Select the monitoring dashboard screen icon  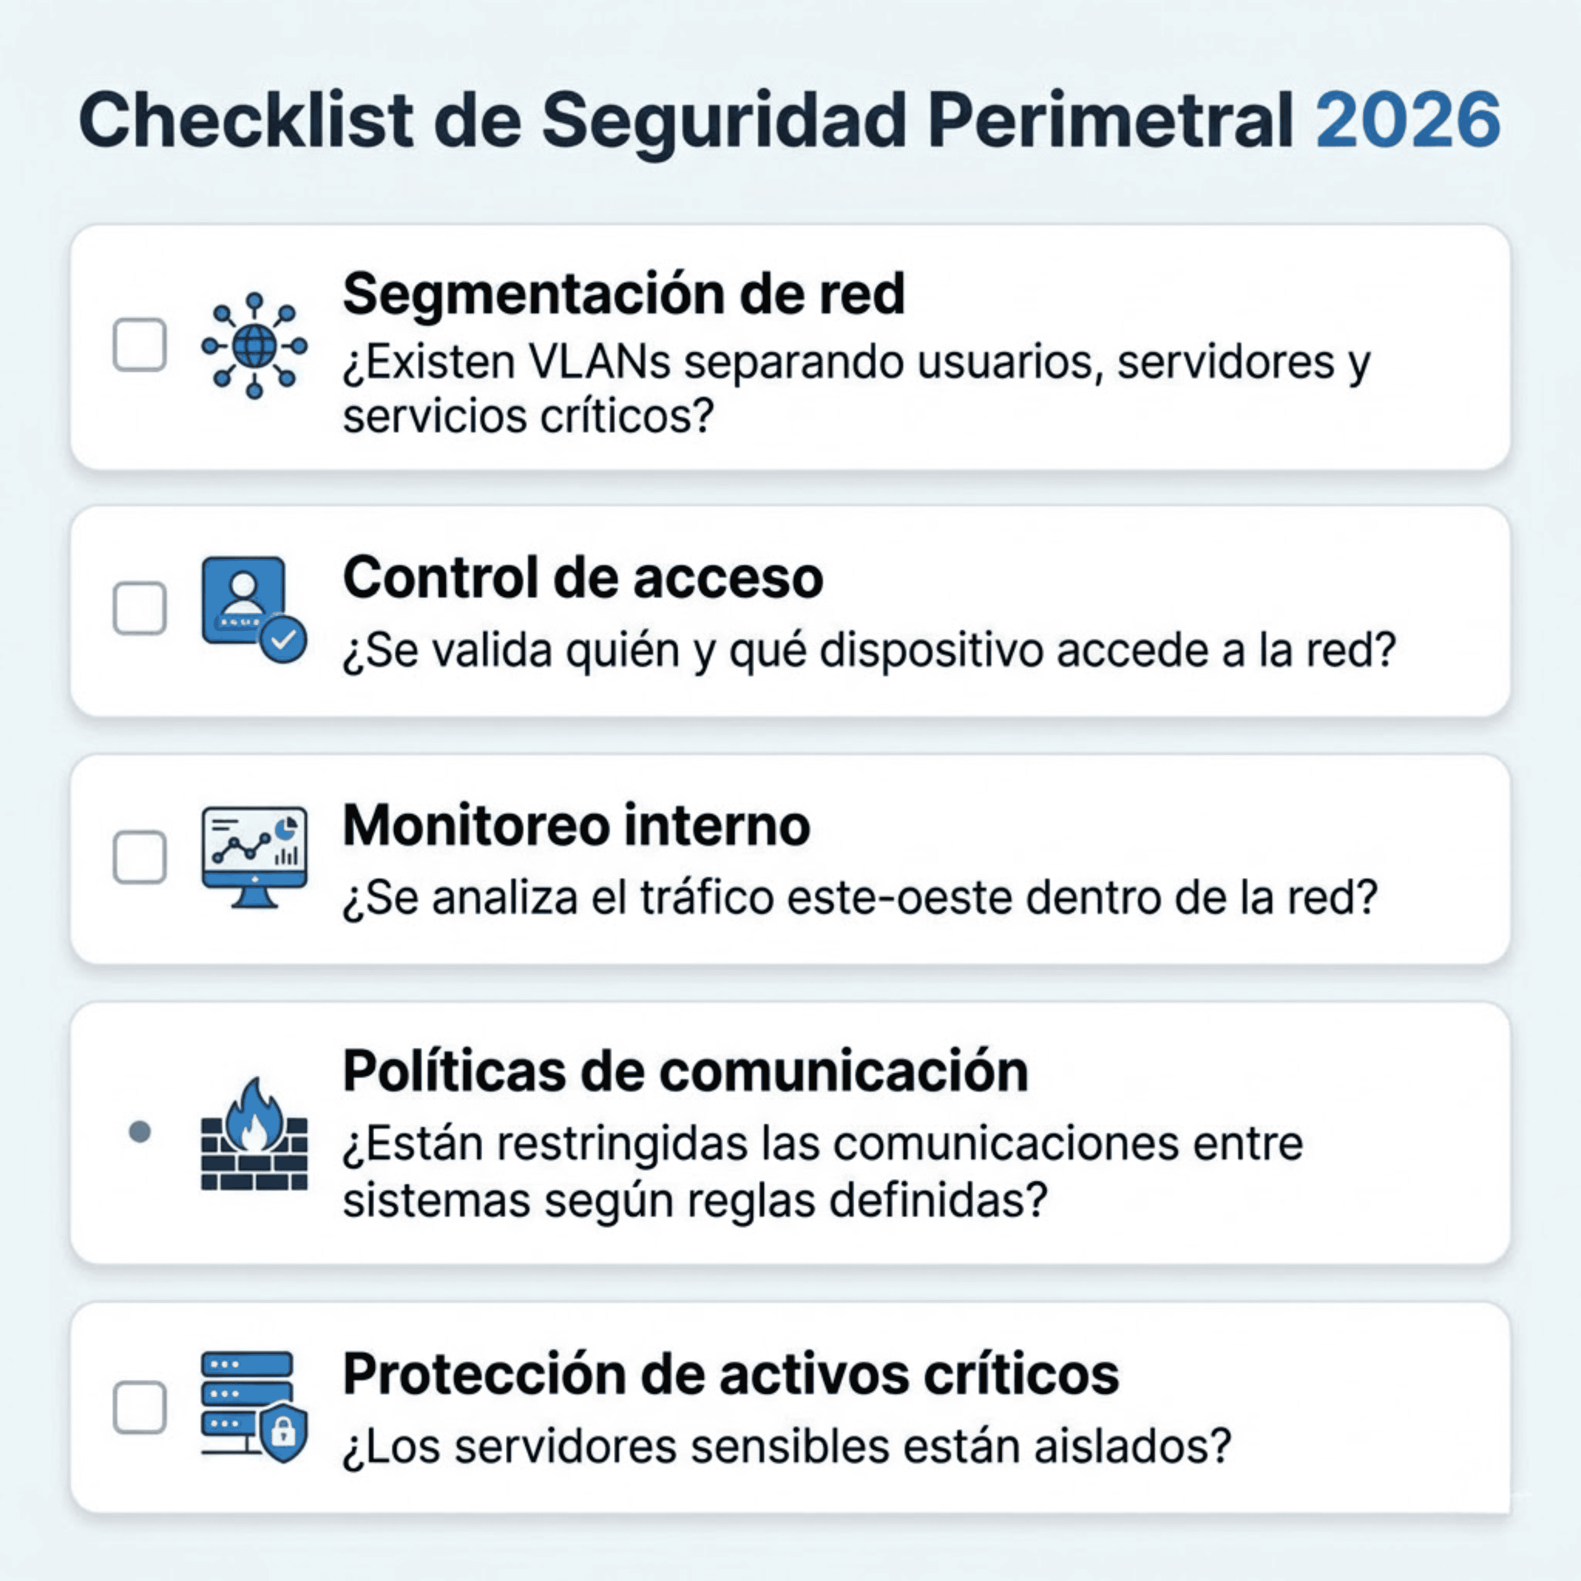255,857
